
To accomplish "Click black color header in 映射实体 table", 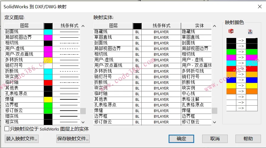I will pyautogui.click(x=137, y=26).
